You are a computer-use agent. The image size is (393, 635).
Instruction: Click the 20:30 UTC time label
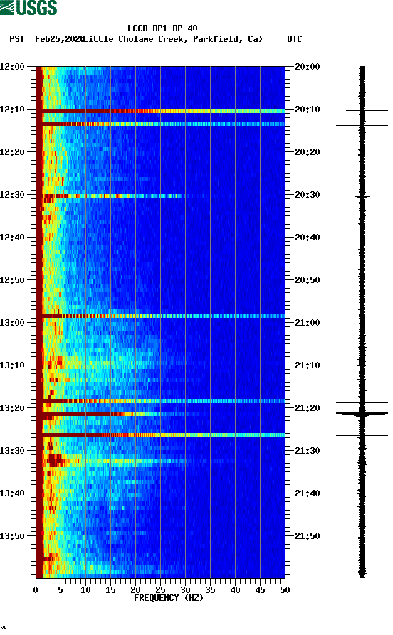point(308,194)
